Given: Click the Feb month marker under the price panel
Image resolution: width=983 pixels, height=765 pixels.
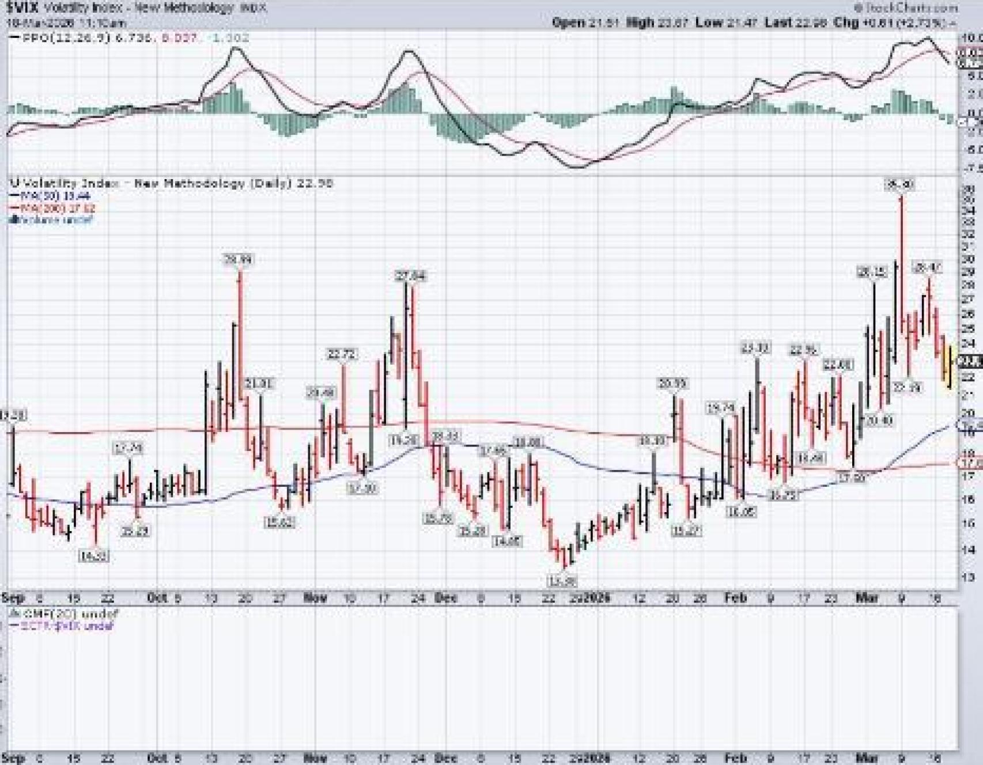Looking at the screenshot, I should pos(735,598).
